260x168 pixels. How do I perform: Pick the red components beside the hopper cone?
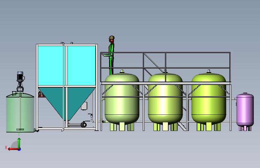(41, 94)
